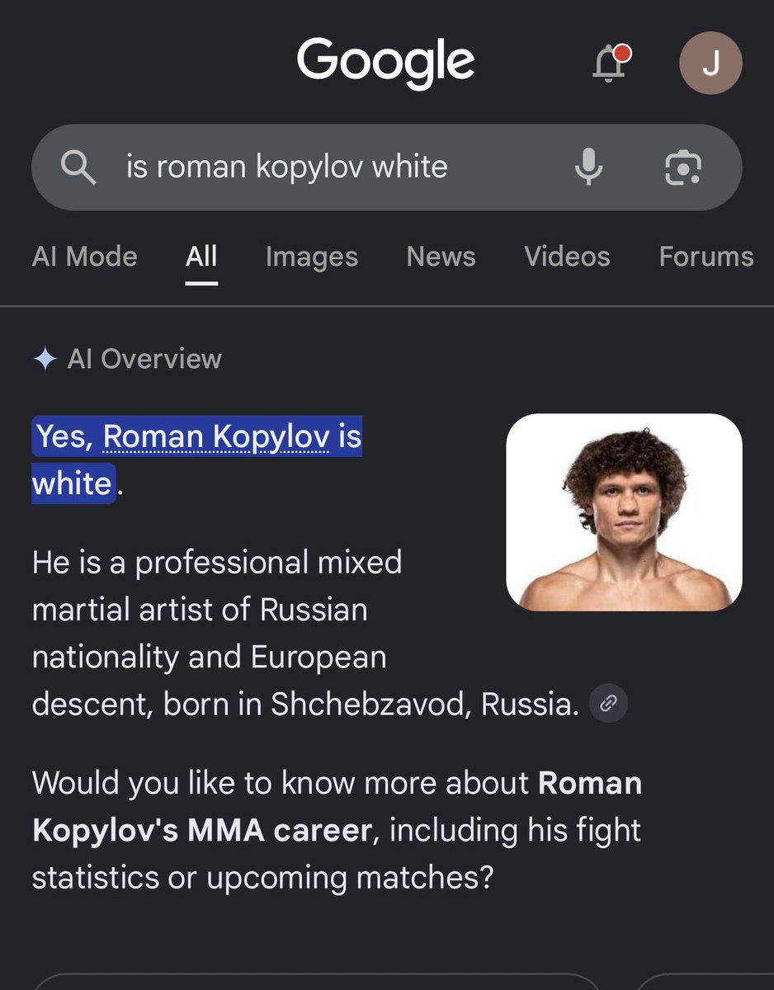Open the Forums tab

[x=706, y=257]
